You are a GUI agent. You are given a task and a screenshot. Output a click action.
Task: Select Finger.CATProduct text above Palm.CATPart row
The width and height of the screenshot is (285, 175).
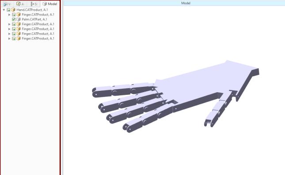[x=38, y=15]
